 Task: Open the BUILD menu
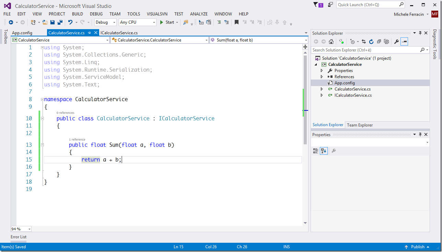click(x=77, y=14)
